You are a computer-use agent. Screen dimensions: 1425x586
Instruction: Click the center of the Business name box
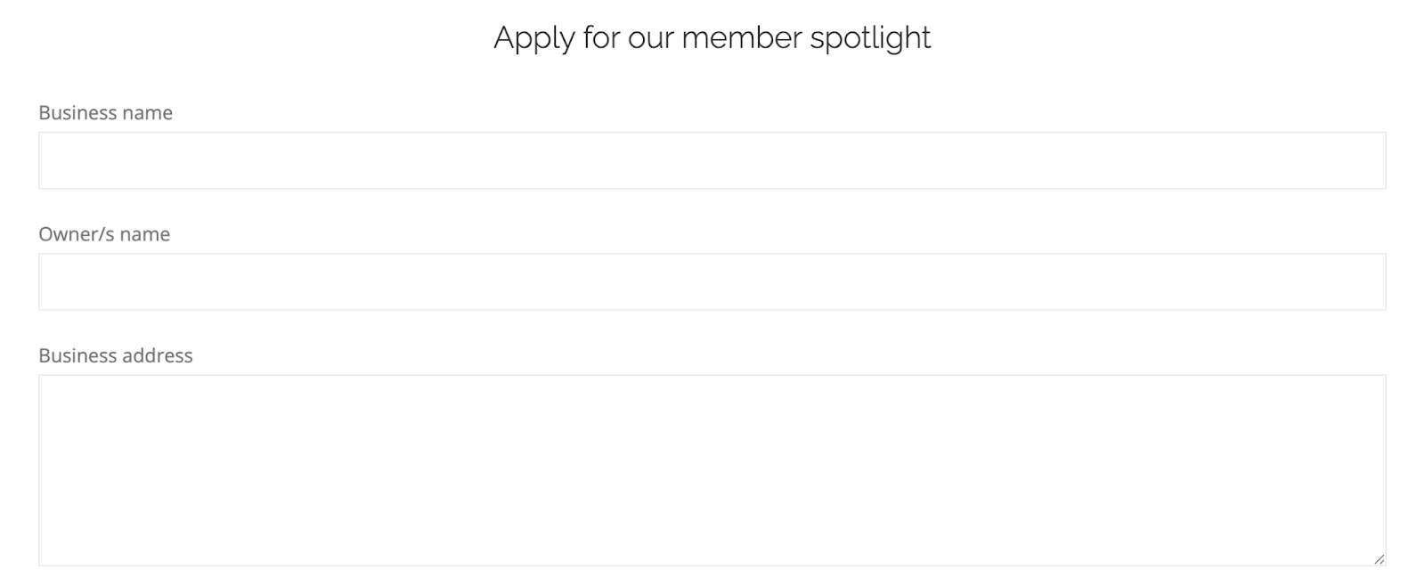712,159
